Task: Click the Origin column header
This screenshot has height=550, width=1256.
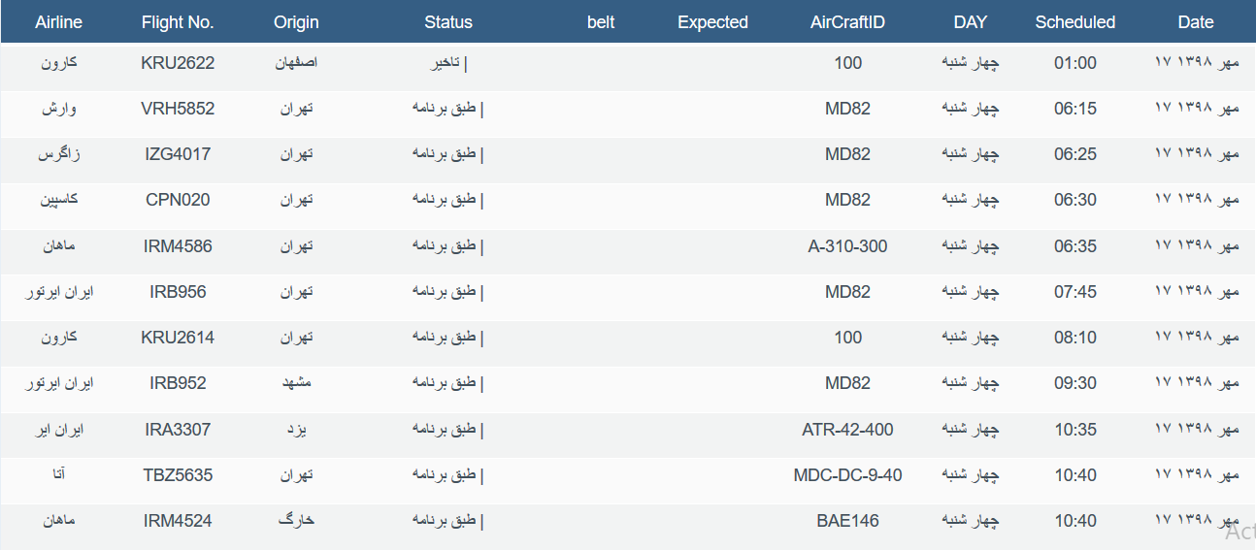Action: 296,22
